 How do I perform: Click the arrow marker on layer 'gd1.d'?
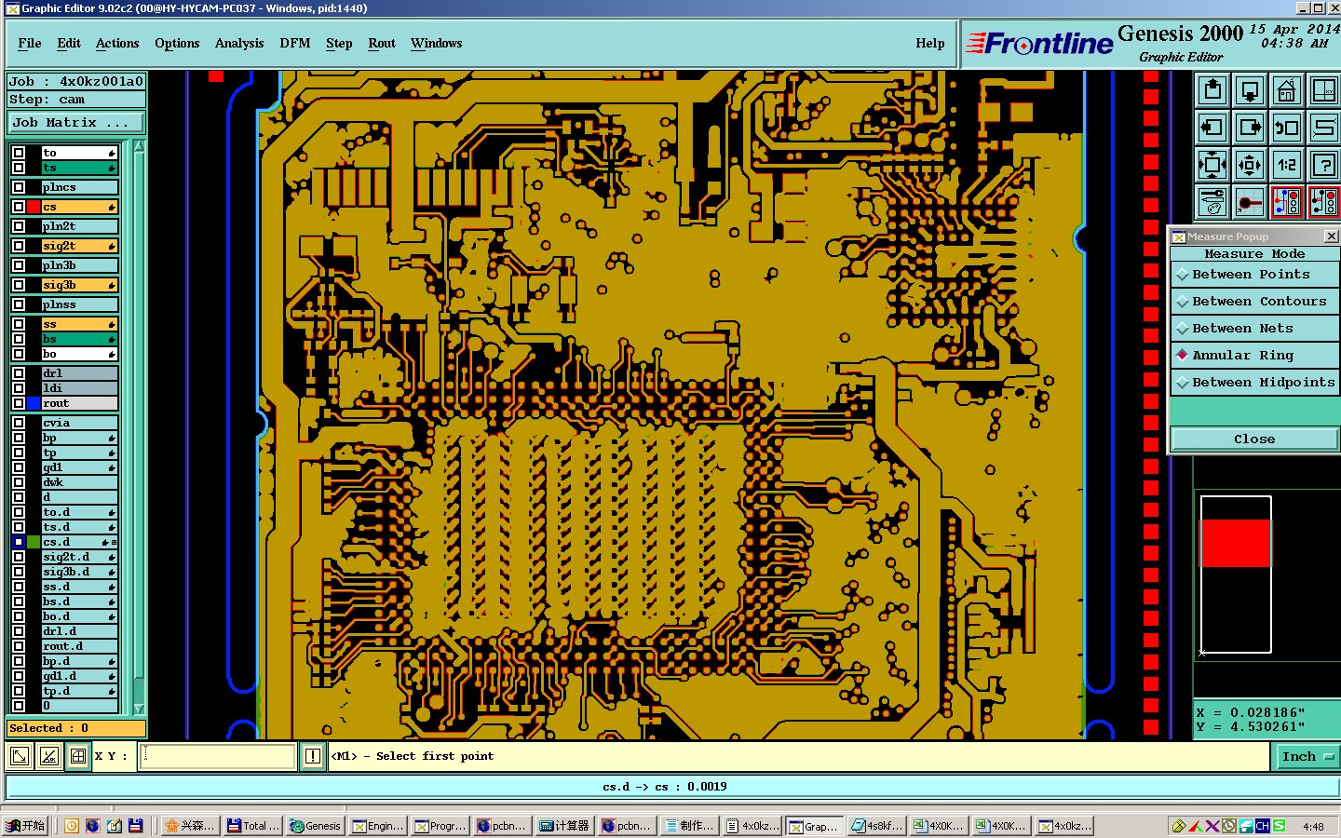pyautogui.click(x=112, y=676)
